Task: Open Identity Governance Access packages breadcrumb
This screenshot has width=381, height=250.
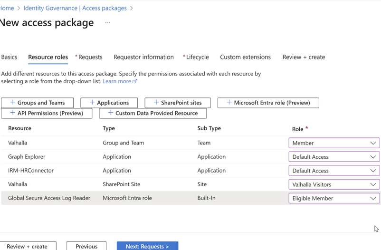Action: pos(75,8)
